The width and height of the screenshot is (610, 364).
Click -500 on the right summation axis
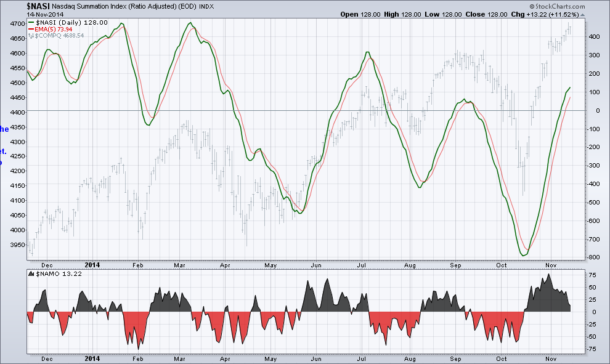tap(593, 203)
